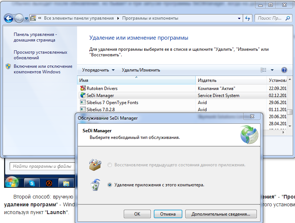
Task: Open the Упорядочить menu
Action: coord(98,70)
